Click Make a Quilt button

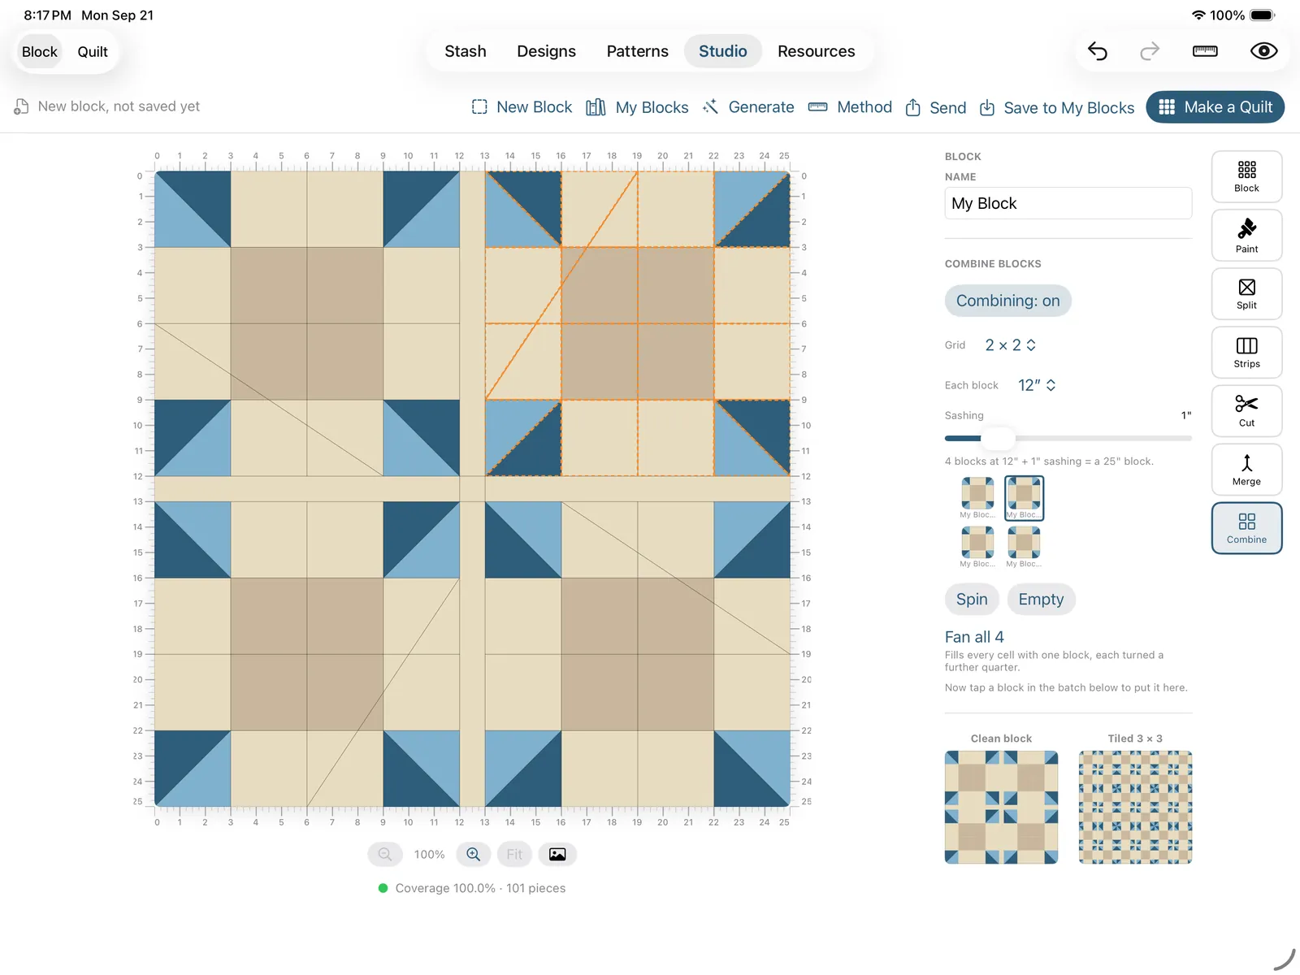1215,107
